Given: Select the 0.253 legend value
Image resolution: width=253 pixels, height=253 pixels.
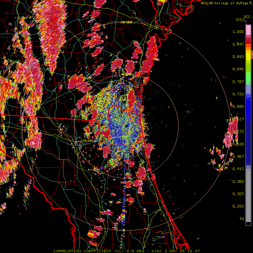Looking at the screenshot, I should coord(238,206).
